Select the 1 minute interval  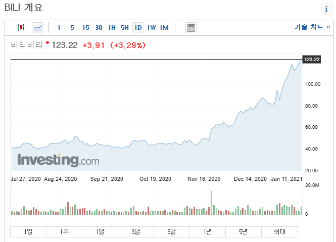point(59,28)
